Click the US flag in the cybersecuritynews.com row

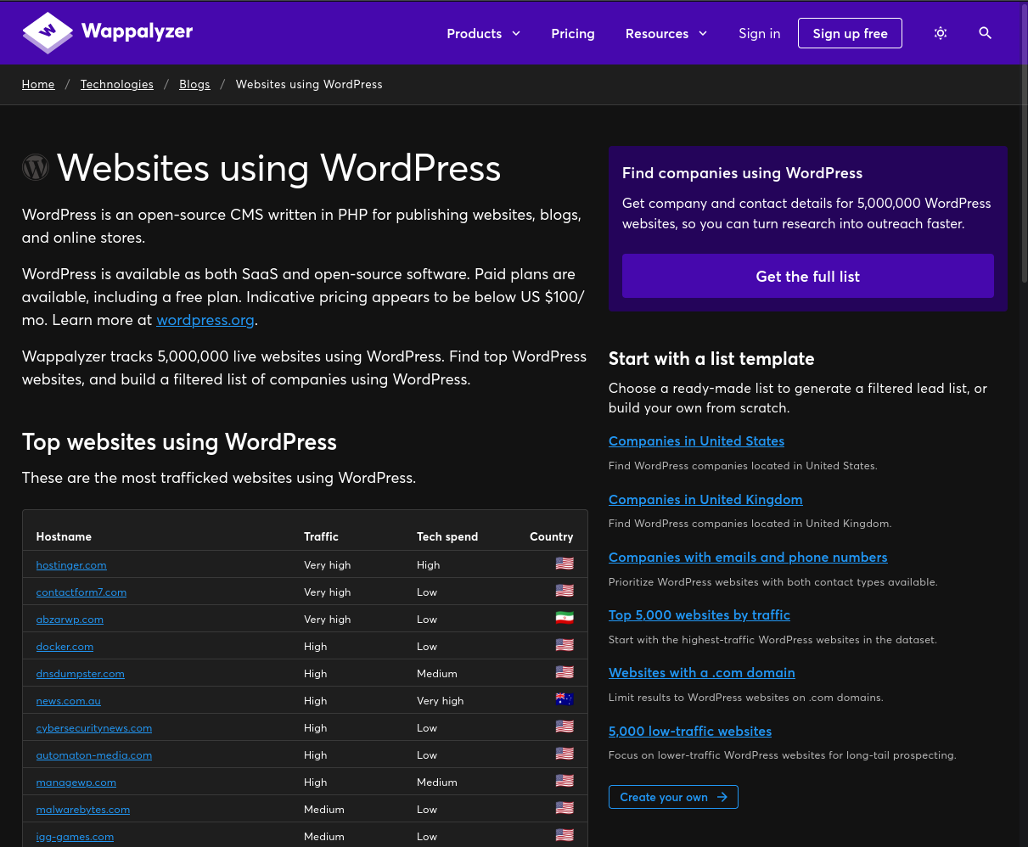(565, 726)
